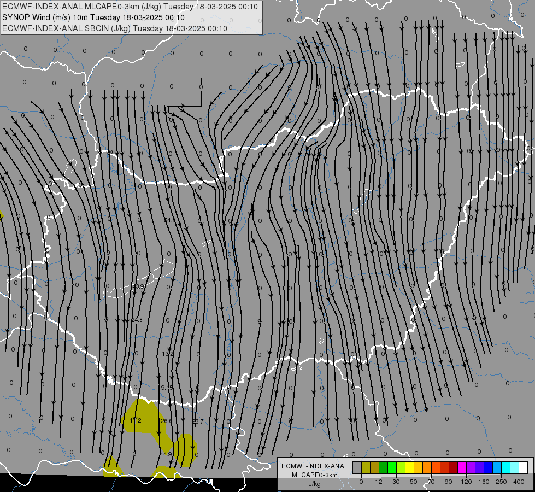Select the purple swatch next to magenta
Image resolution: width=535 pixels, height=492 pixels.
(x=471, y=467)
